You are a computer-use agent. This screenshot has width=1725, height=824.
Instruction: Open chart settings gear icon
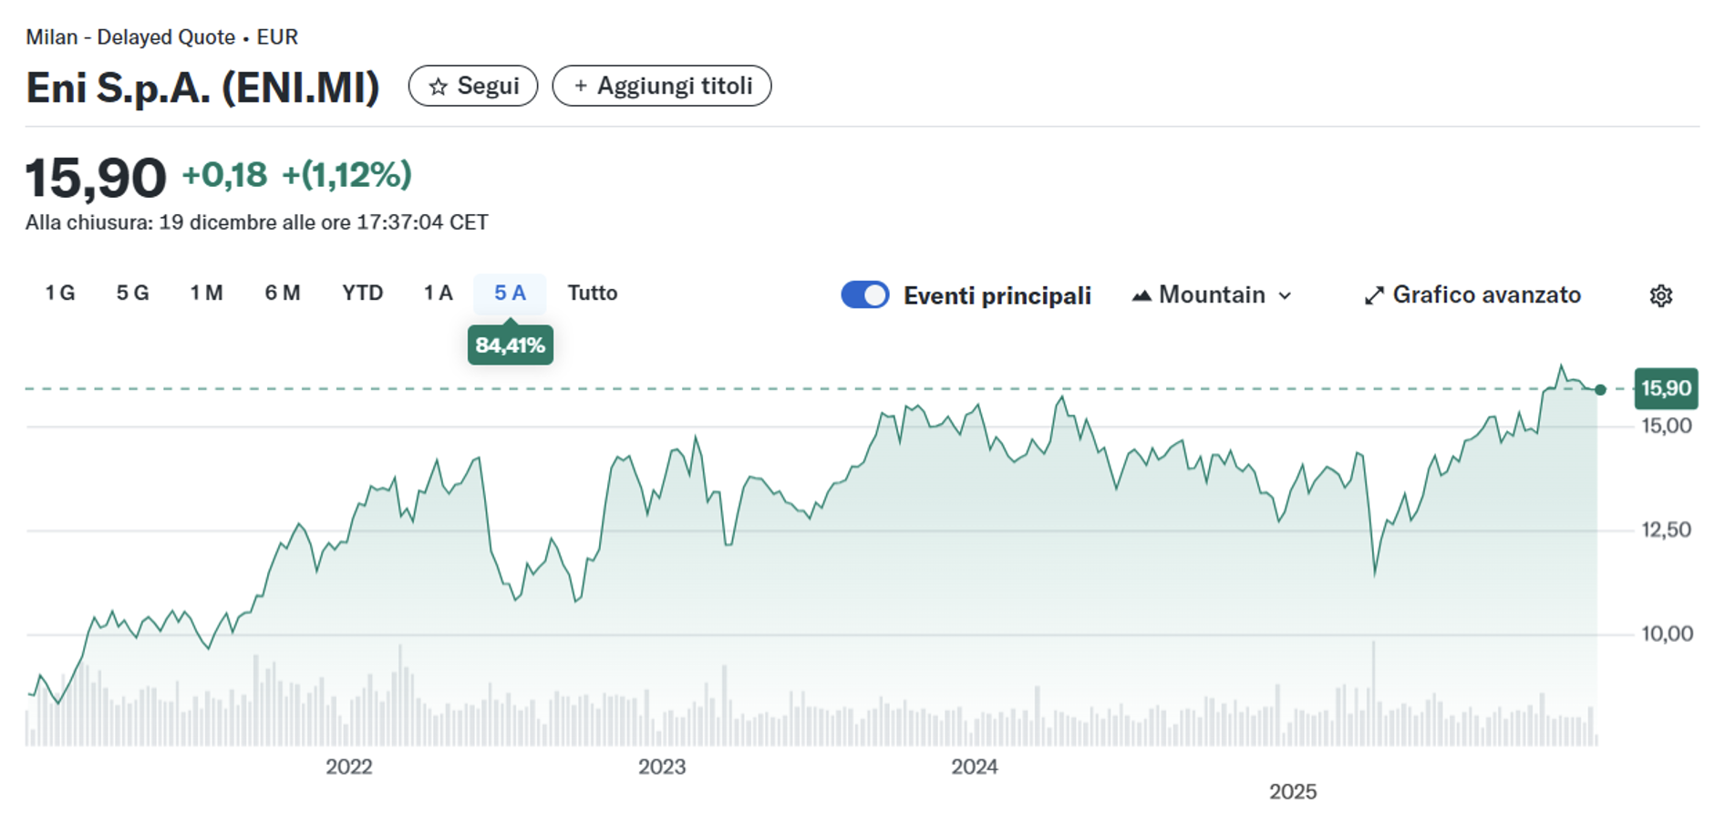1660,296
